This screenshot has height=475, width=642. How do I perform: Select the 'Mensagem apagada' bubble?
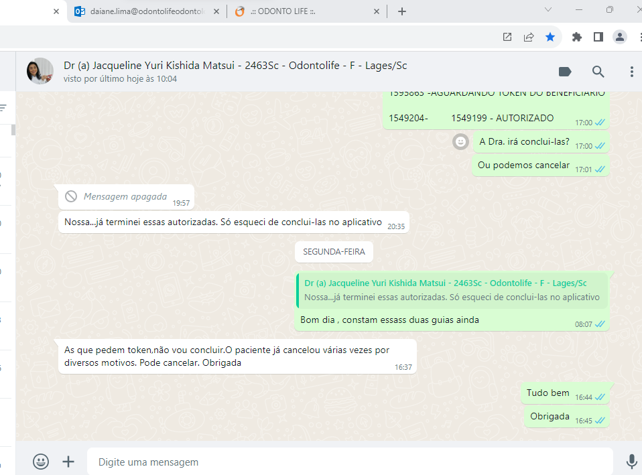click(x=126, y=197)
